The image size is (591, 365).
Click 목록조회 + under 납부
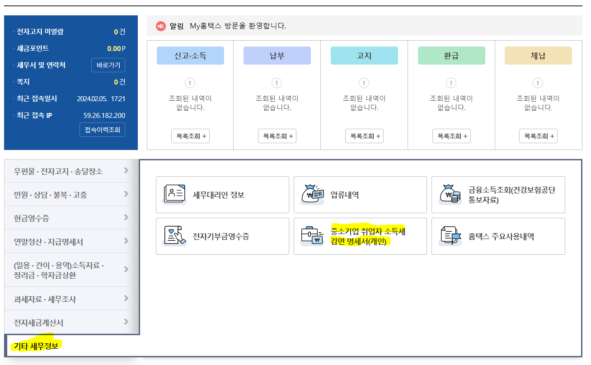tap(277, 136)
